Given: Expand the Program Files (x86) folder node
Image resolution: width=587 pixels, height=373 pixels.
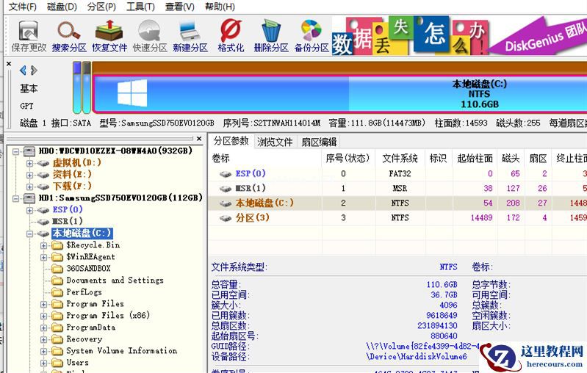Looking at the screenshot, I should click(44, 316).
